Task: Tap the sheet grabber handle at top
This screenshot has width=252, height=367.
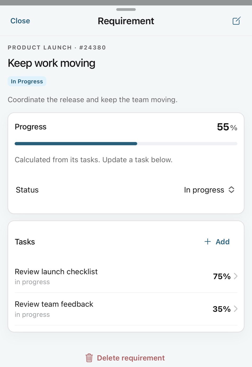Action: coord(126,9)
